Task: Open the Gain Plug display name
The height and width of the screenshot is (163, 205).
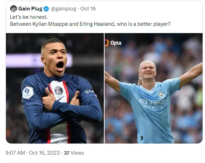Action: coord(30,9)
